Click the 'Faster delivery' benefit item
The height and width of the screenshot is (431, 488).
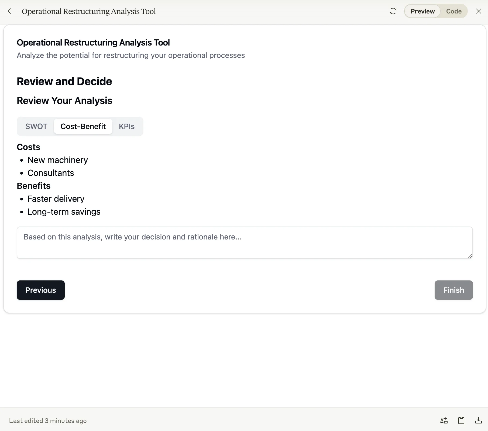click(x=56, y=199)
